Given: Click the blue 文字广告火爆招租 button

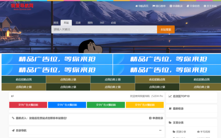Looking at the screenshot, I should coord(67,105).
